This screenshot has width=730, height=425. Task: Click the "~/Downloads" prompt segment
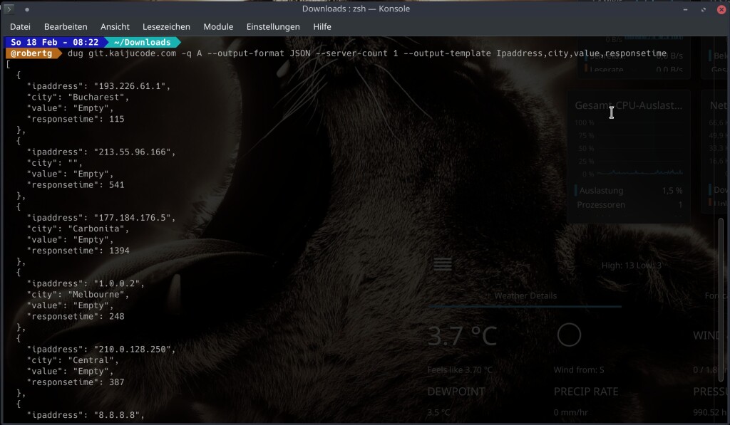142,42
